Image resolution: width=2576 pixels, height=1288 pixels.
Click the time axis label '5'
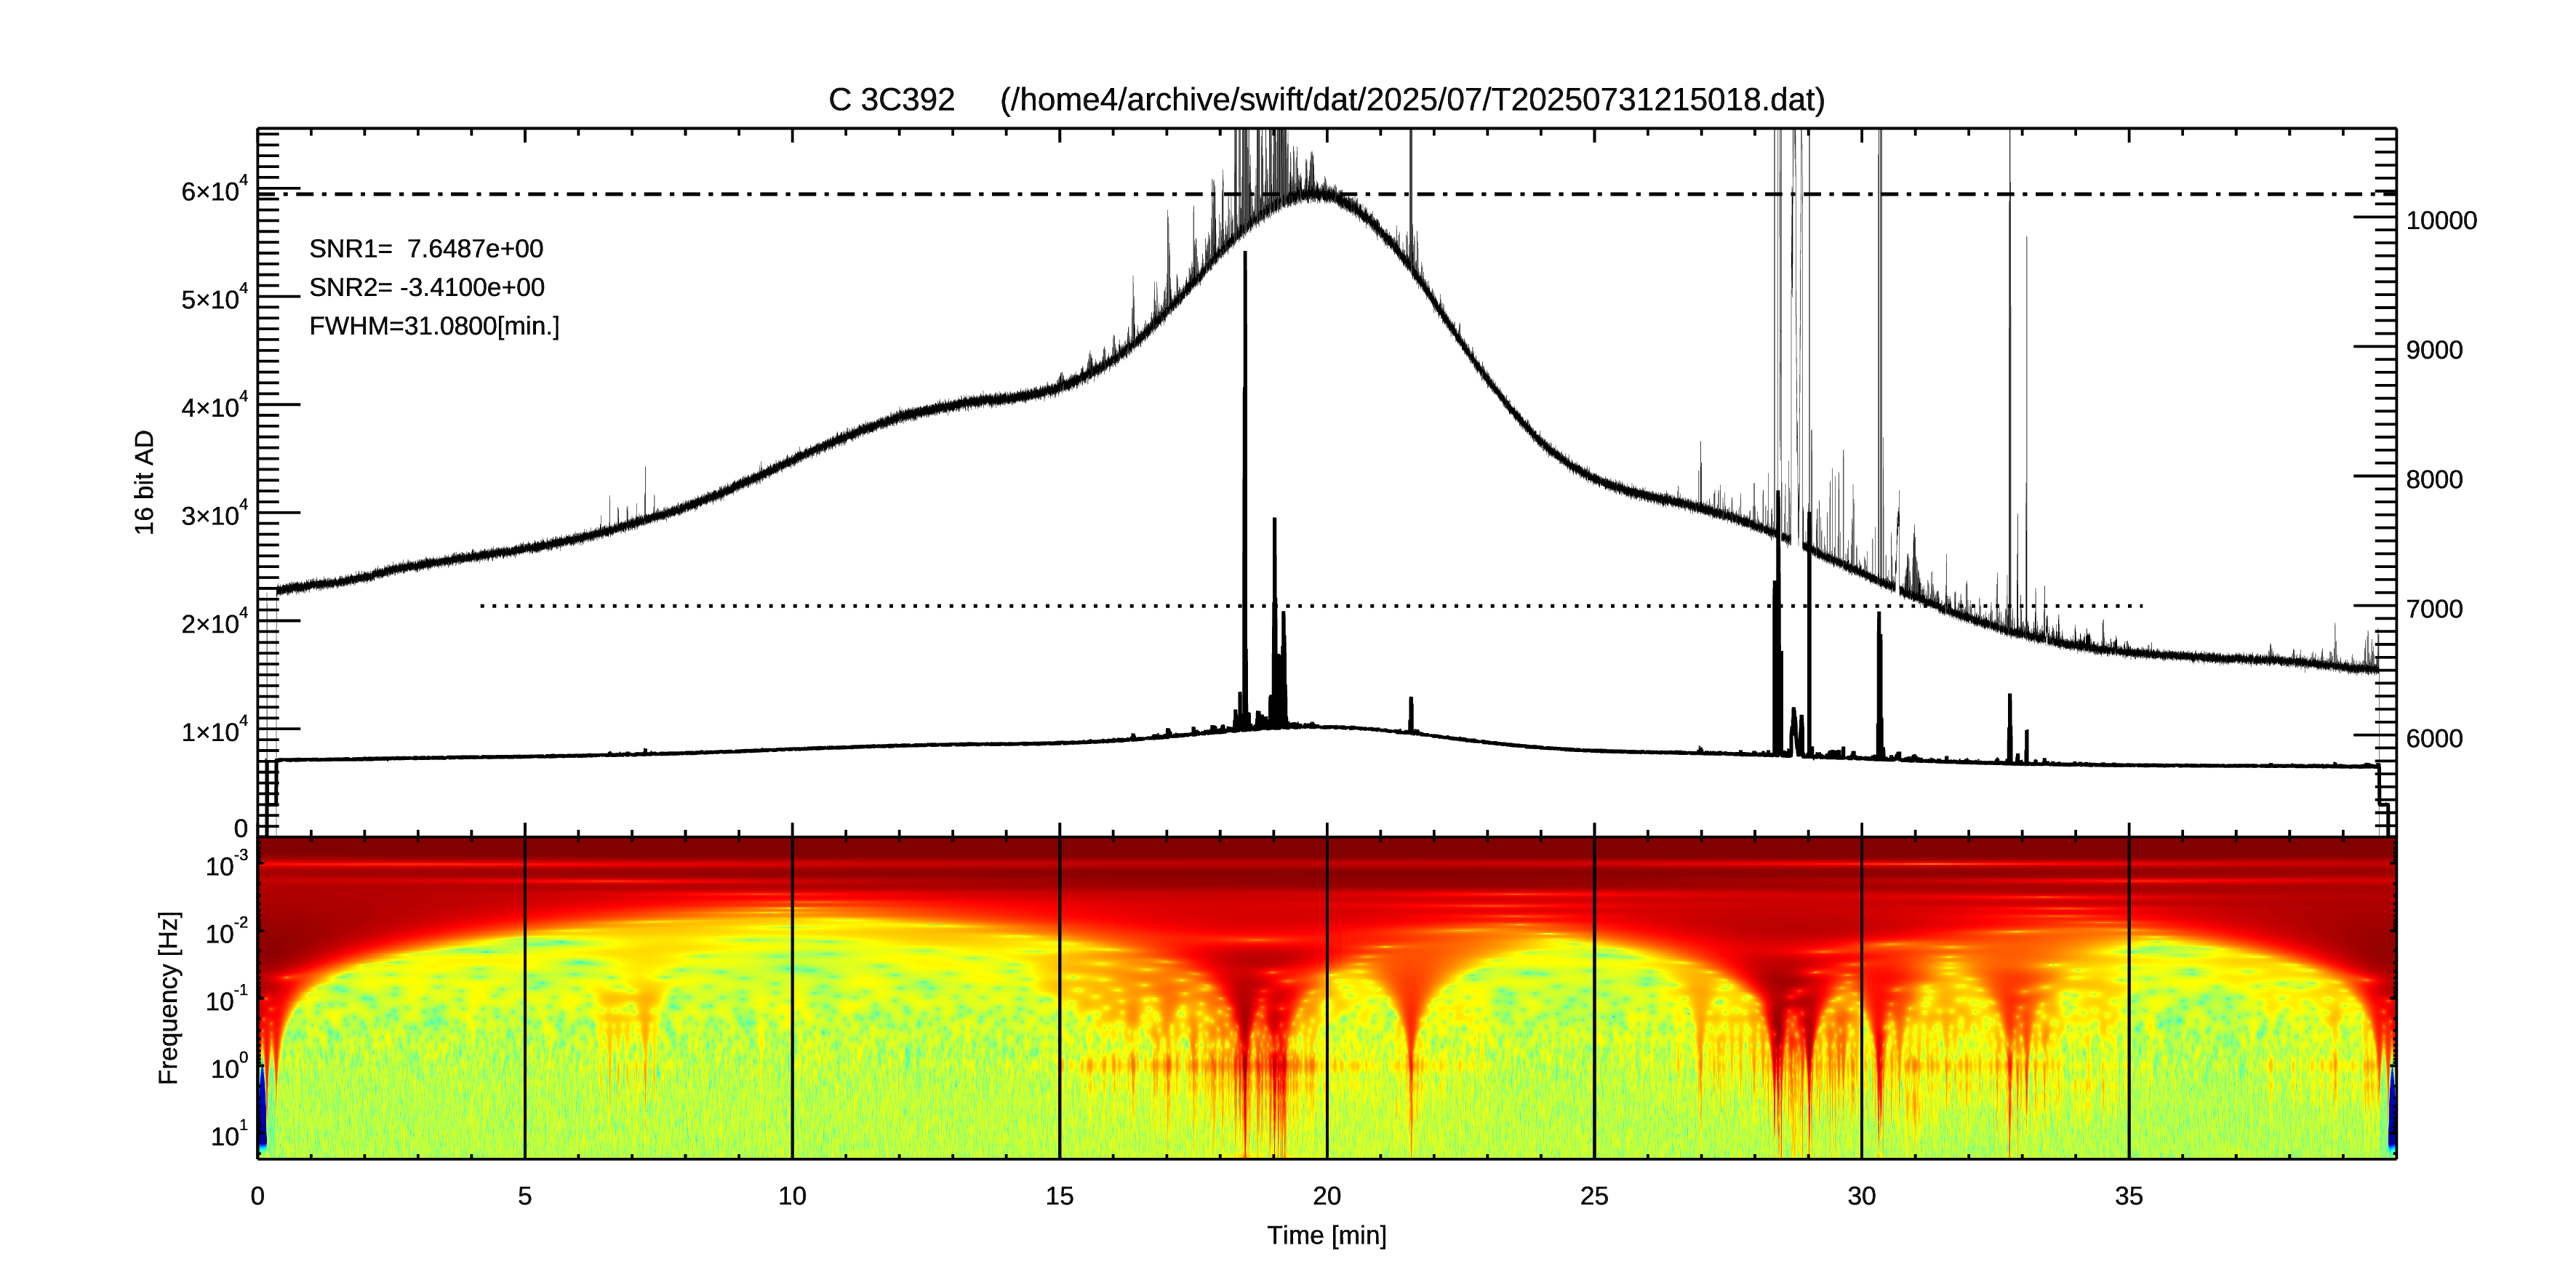click(525, 1196)
